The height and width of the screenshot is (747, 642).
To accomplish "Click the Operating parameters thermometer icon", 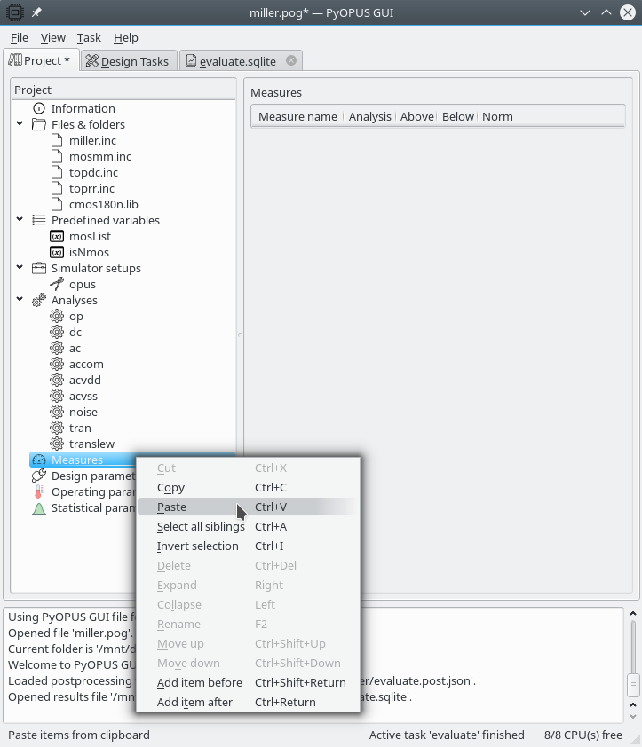I will coord(38,491).
